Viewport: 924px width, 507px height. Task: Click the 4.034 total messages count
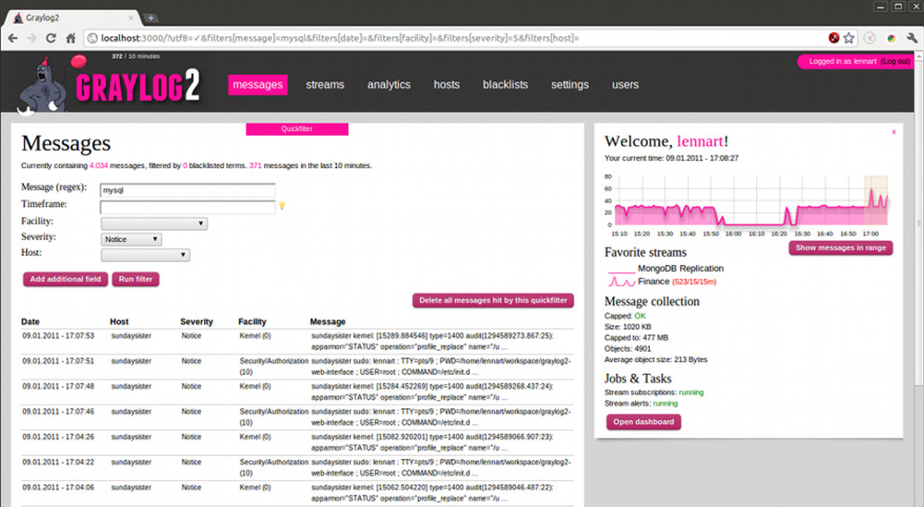(99, 165)
